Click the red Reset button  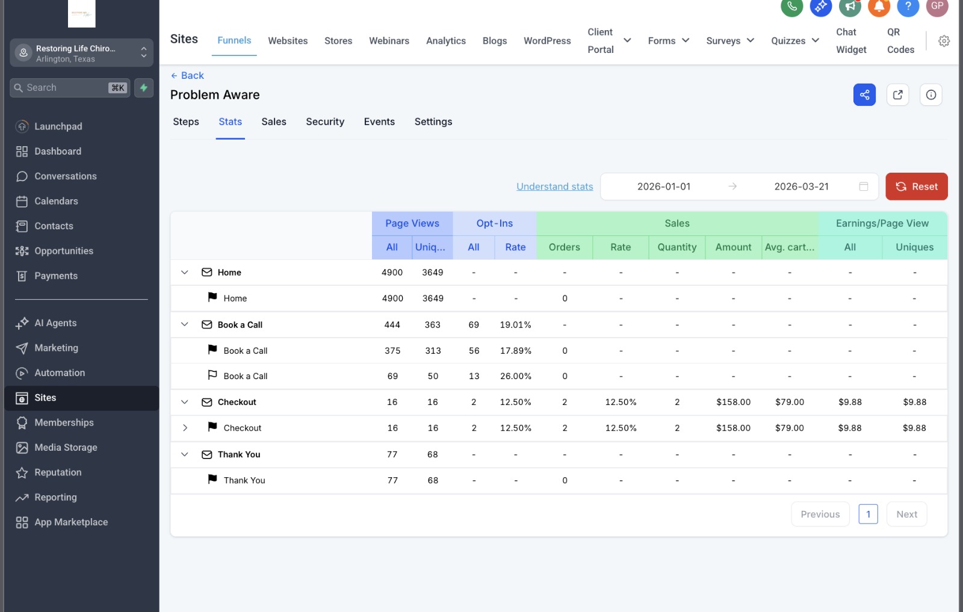point(916,187)
